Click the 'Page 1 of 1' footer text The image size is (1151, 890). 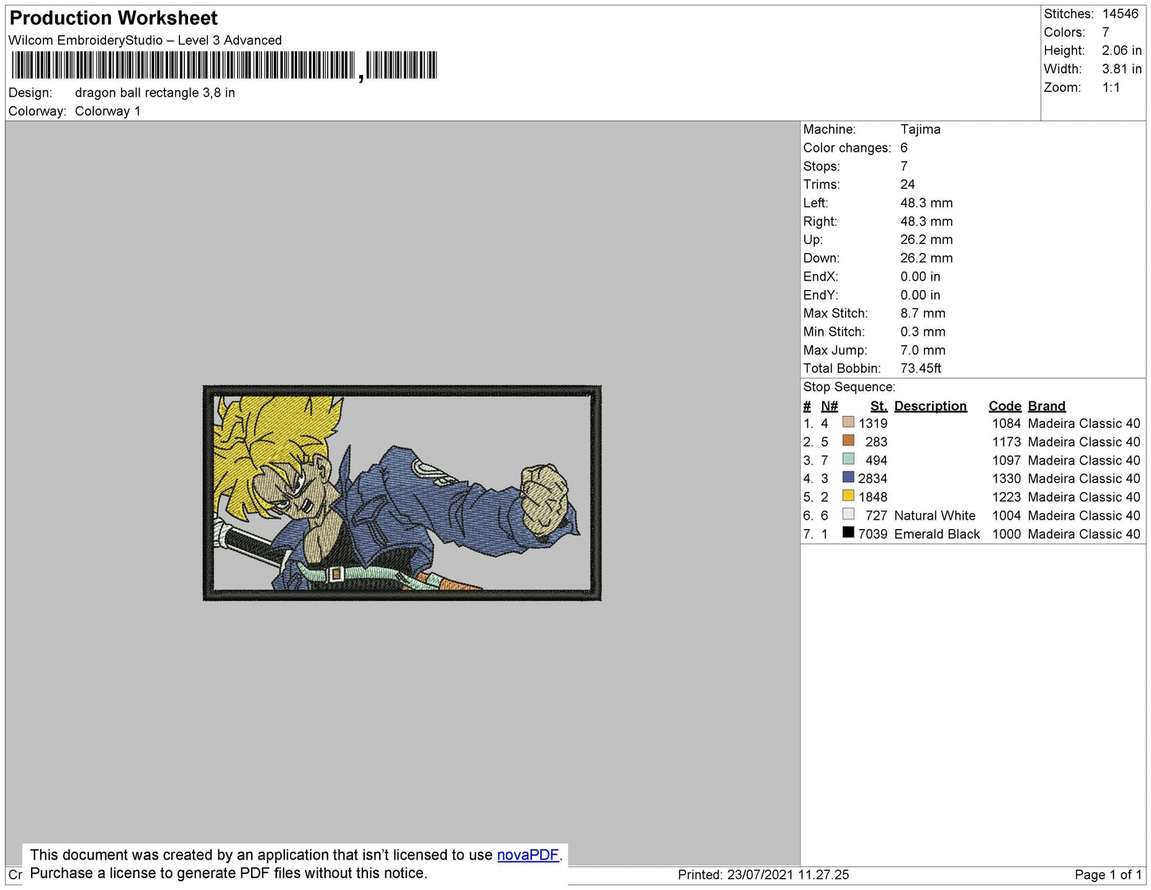(x=1108, y=875)
